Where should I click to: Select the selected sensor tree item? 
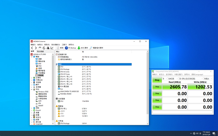point(40,75)
